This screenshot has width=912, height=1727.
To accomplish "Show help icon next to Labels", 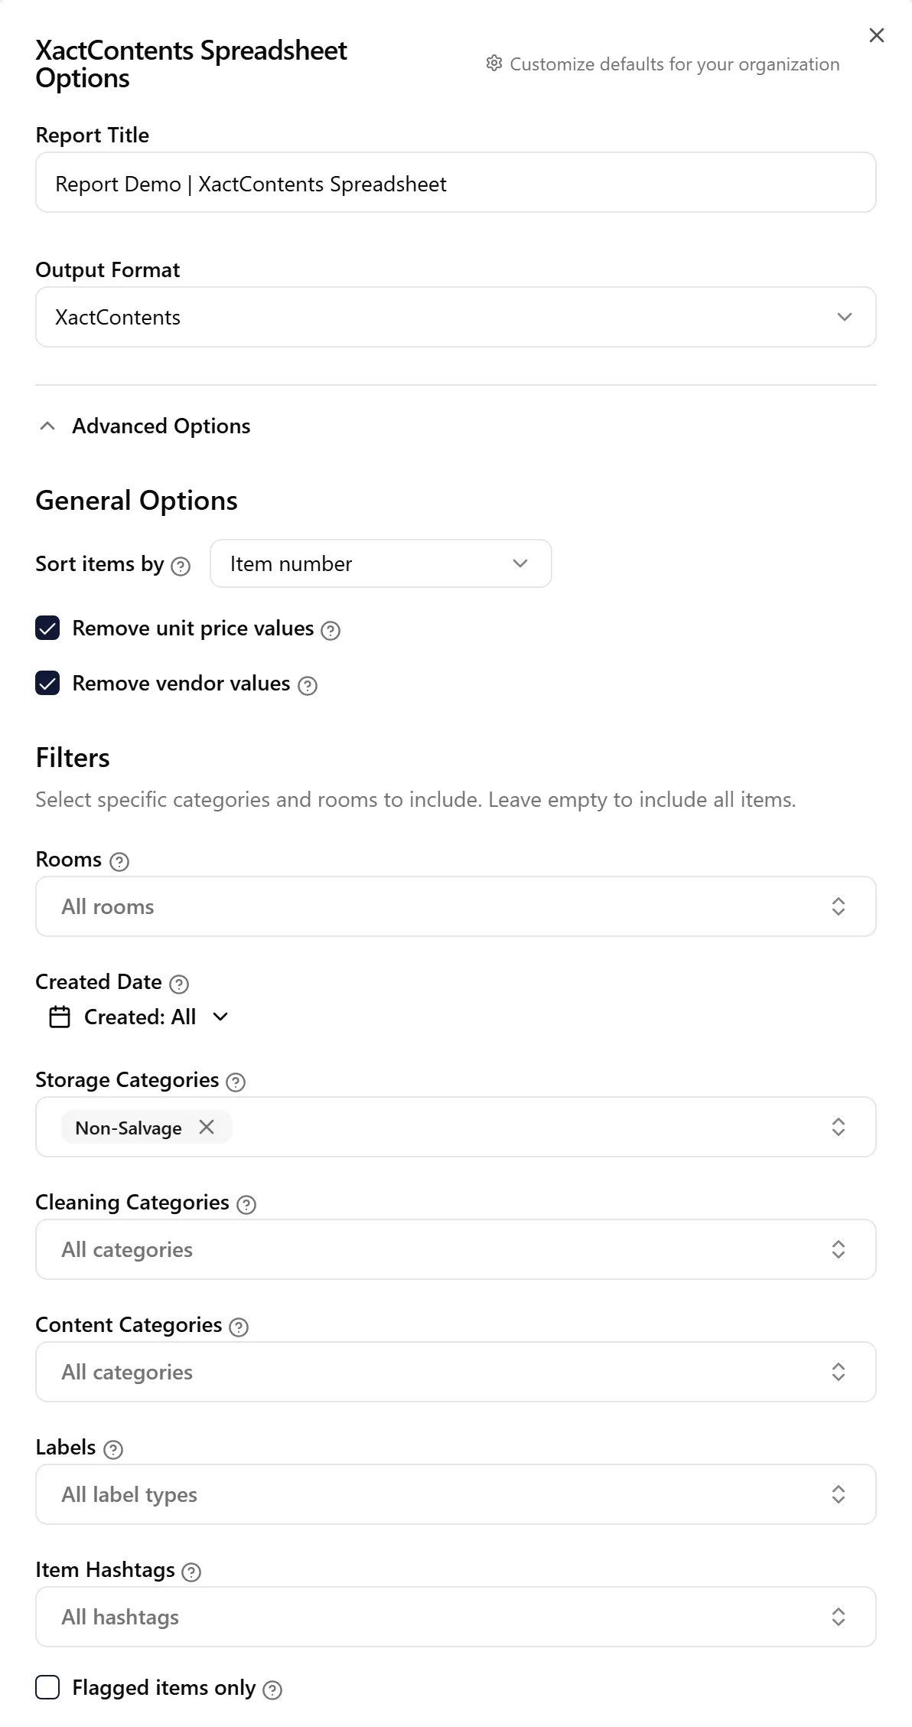I will click(x=113, y=1449).
